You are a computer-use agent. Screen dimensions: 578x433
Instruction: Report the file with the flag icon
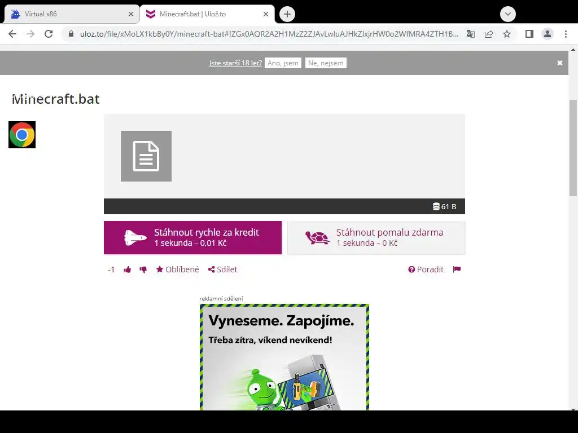click(x=457, y=269)
